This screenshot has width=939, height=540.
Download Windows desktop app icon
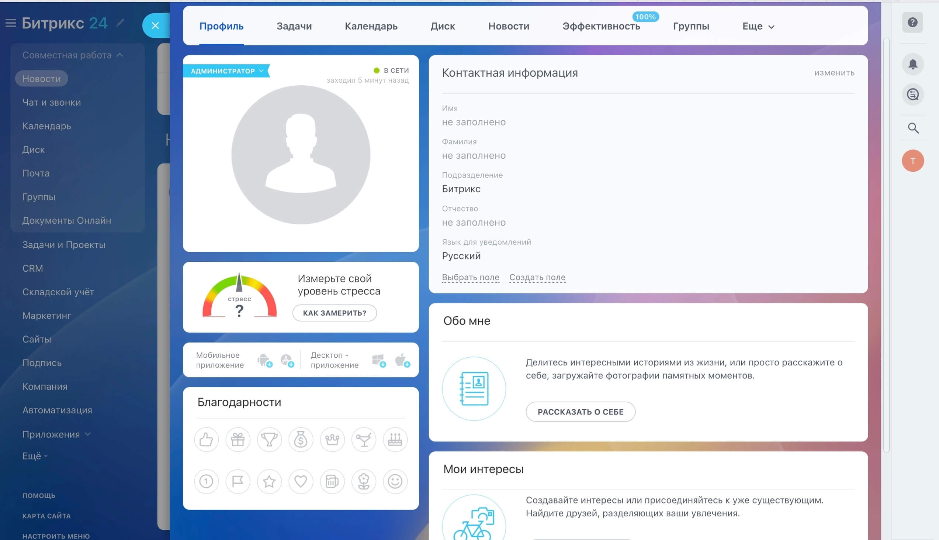[379, 360]
